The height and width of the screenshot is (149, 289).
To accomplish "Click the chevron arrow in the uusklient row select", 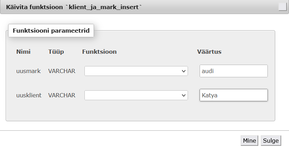I will click(183, 95).
